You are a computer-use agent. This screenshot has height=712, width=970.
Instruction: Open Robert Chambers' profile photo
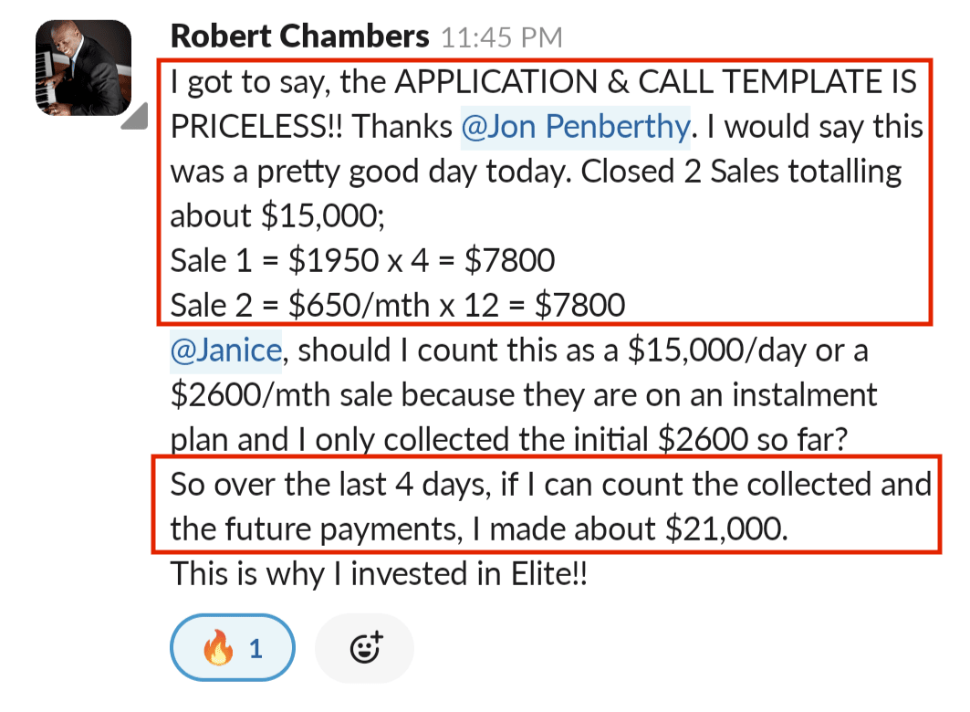click(x=84, y=68)
